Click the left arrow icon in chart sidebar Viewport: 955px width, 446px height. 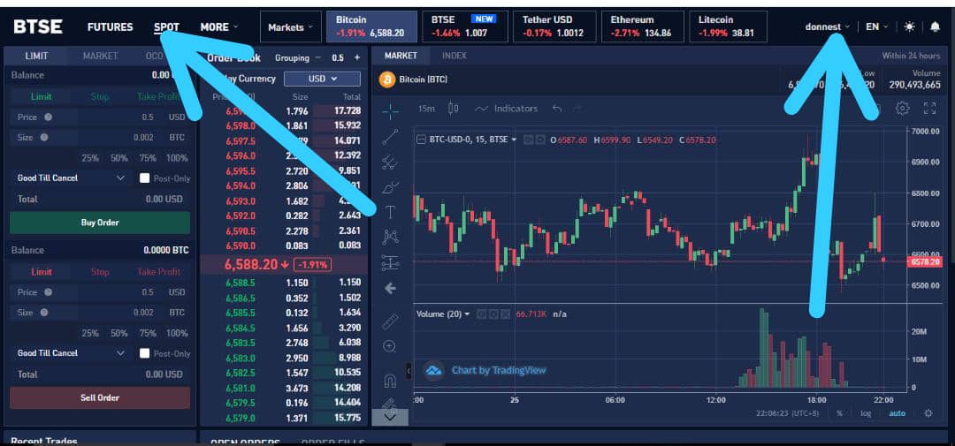pyautogui.click(x=390, y=289)
